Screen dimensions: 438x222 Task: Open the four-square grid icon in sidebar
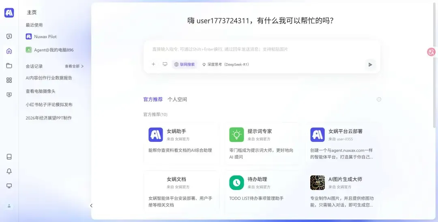tap(9, 80)
